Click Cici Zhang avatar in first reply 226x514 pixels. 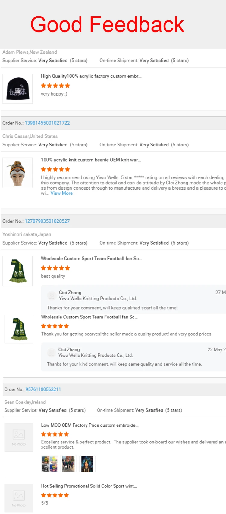52,296
